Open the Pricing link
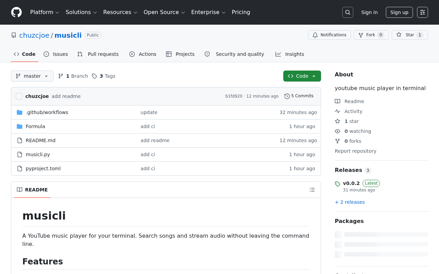The height and width of the screenshot is (274, 439). pos(241,12)
